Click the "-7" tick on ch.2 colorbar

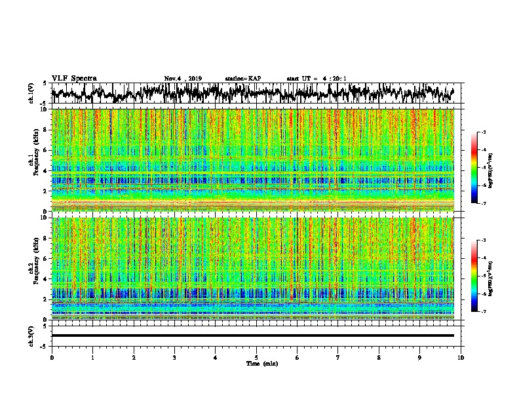(483, 311)
